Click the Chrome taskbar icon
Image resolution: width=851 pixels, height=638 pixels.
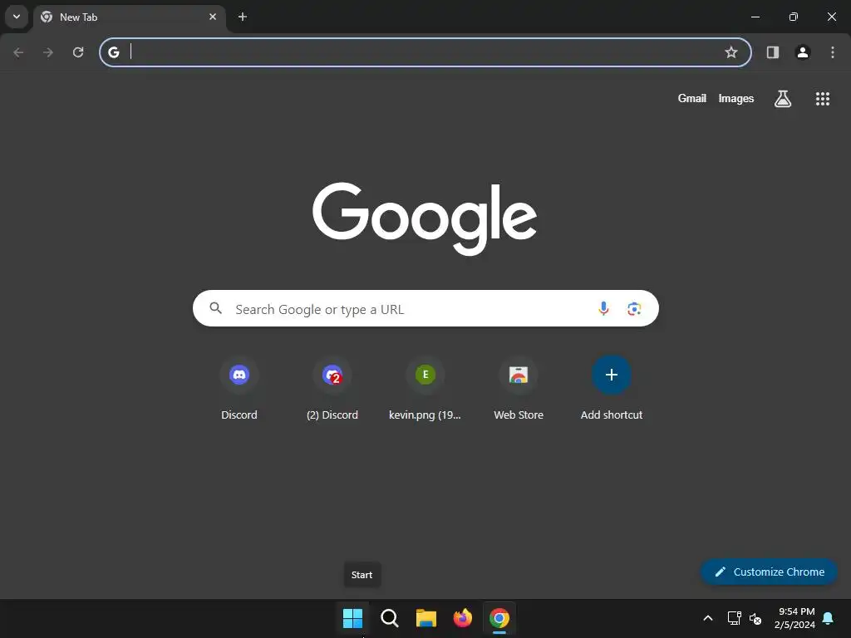499,618
